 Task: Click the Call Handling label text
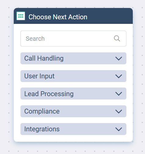(44, 58)
